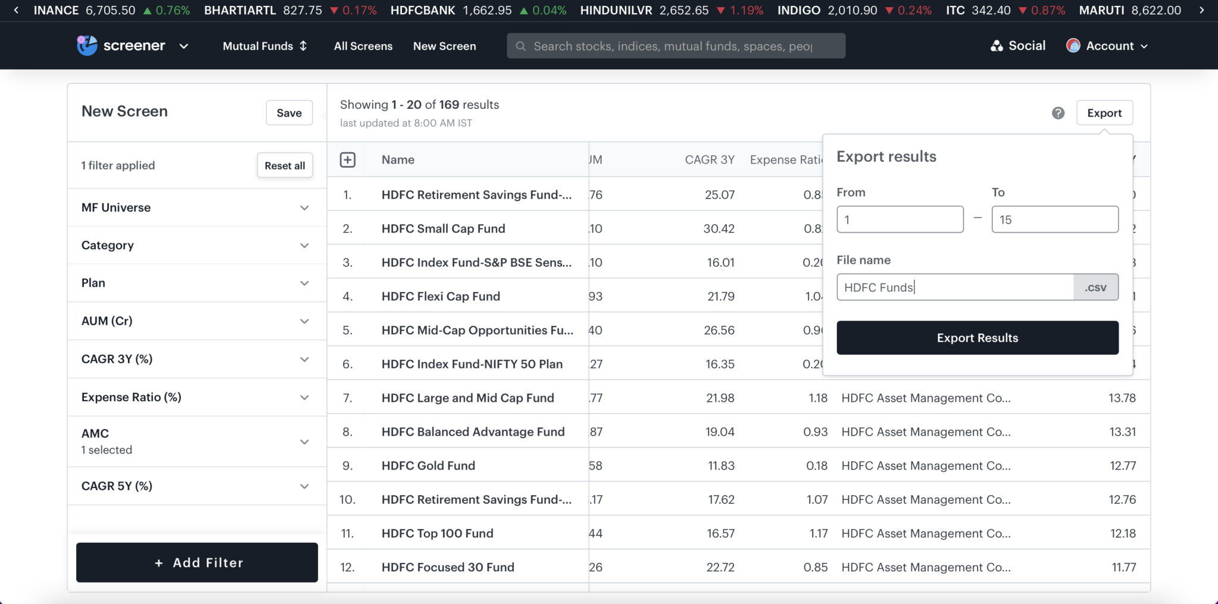Click Reset all to clear filters
The image size is (1218, 604).
[284, 165]
